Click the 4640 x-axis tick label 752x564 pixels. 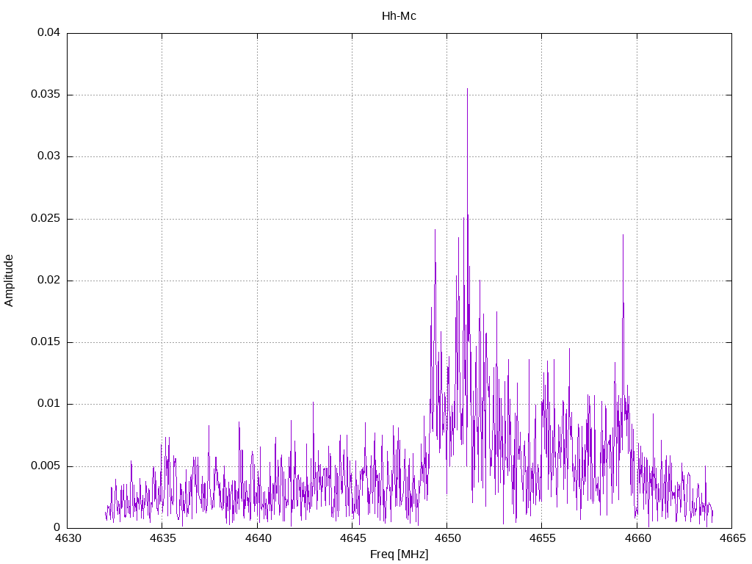(x=257, y=538)
